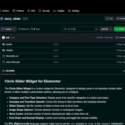
Task: Pin the repository with Pin button
Action: point(109,19)
